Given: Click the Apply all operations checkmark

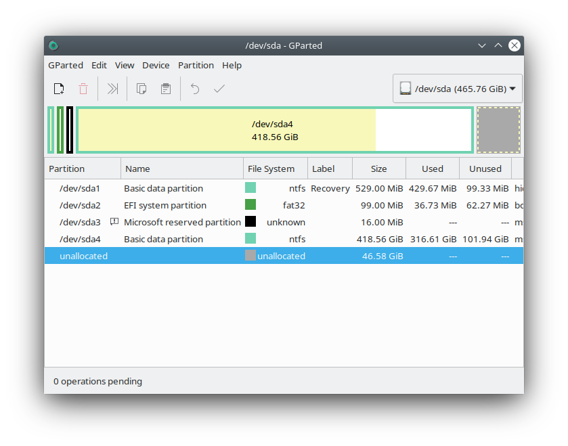Looking at the screenshot, I should tap(219, 89).
